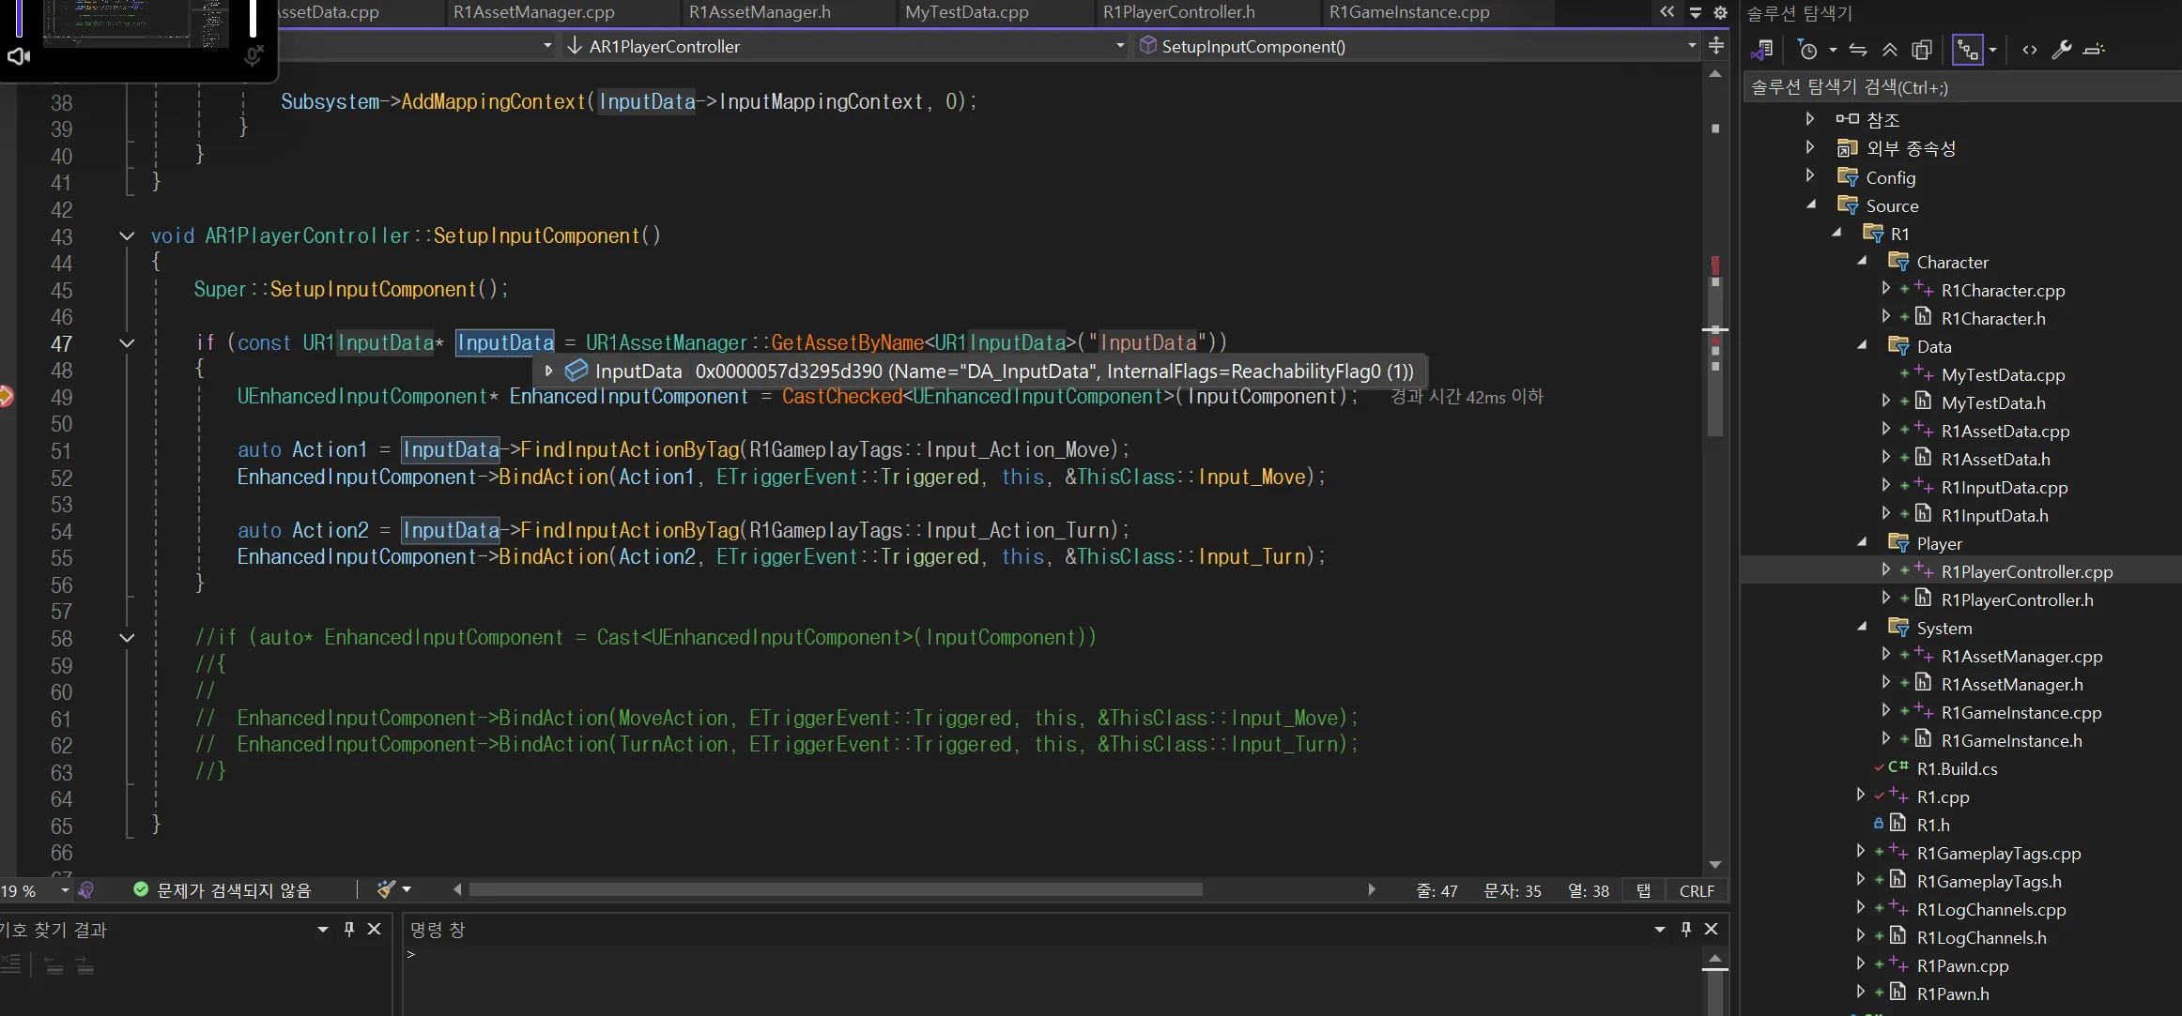Select R1GameplayTags.cpp file
This screenshot has width=2182, height=1016.
tap(1998, 853)
